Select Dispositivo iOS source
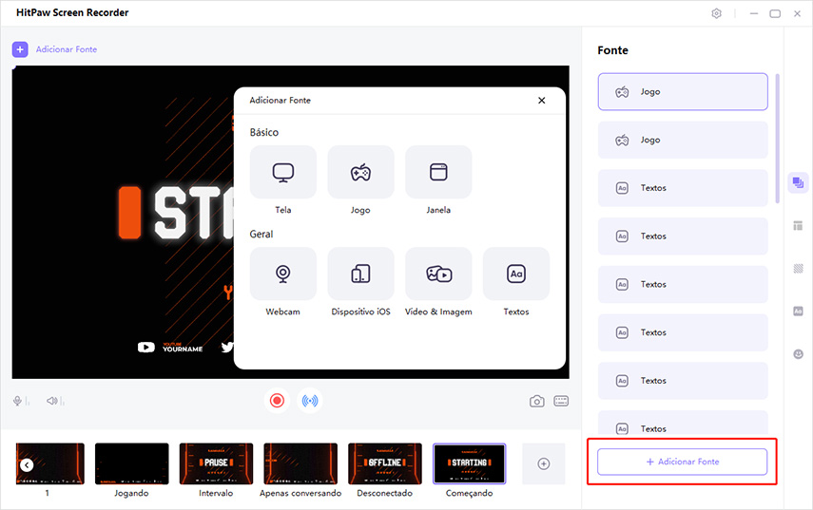 coord(361,274)
